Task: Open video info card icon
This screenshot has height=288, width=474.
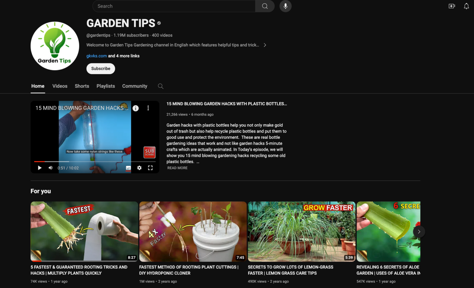Action: [135, 108]
